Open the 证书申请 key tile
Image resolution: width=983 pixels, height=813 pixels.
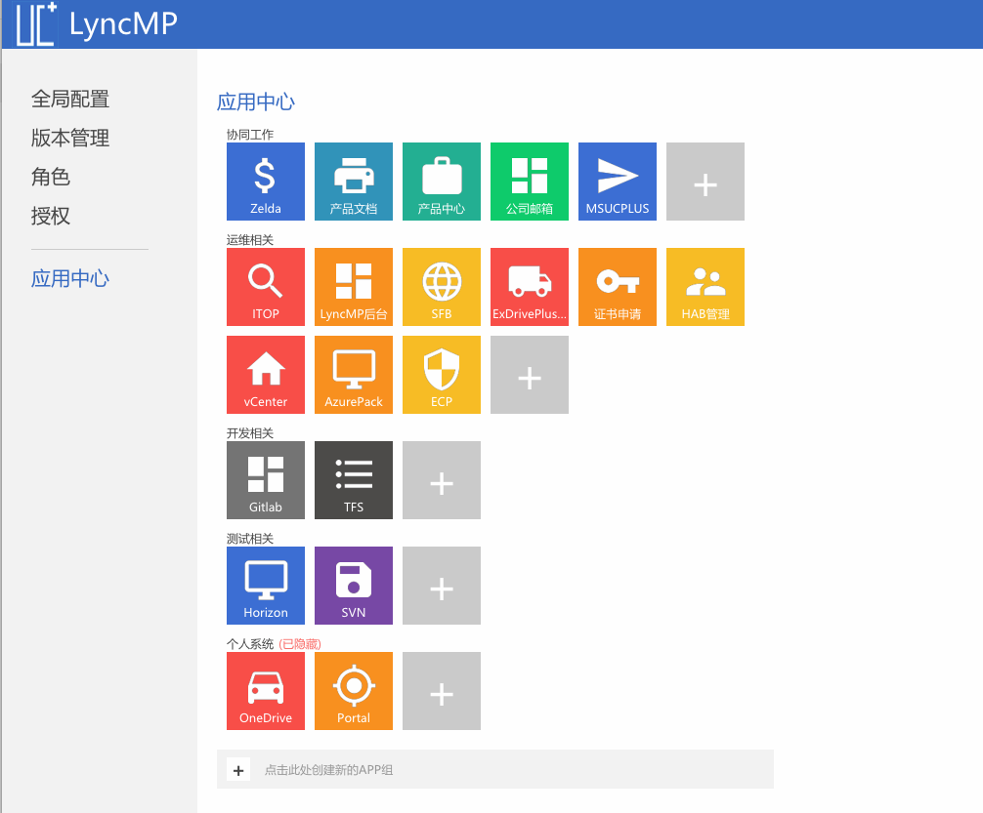[x=618, y=287]
